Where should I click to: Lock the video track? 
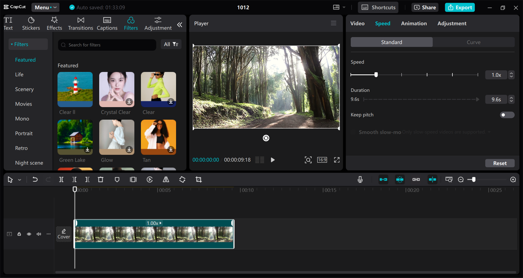(x=19, y=234)
